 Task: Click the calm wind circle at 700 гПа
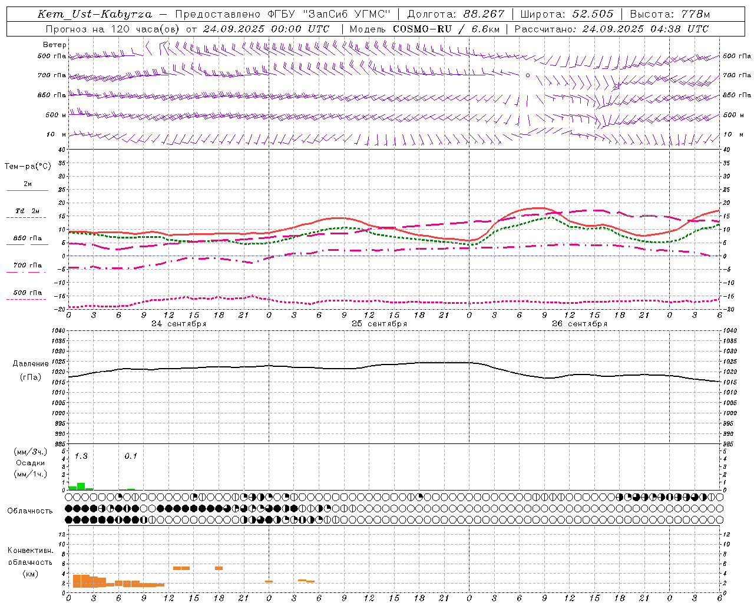click(528, 75)
